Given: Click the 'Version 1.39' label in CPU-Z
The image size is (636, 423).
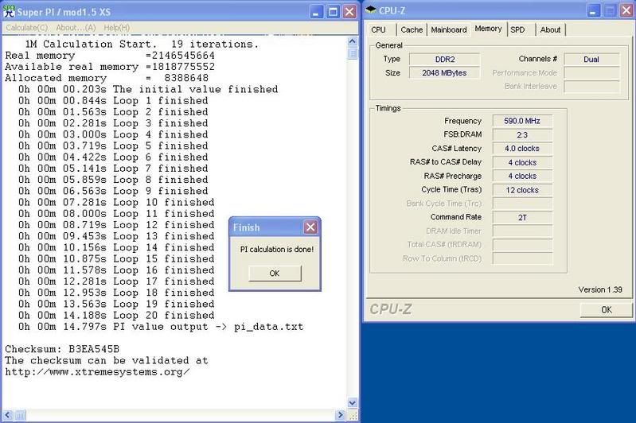Looking at the screenshot, I should coord(600,289).
